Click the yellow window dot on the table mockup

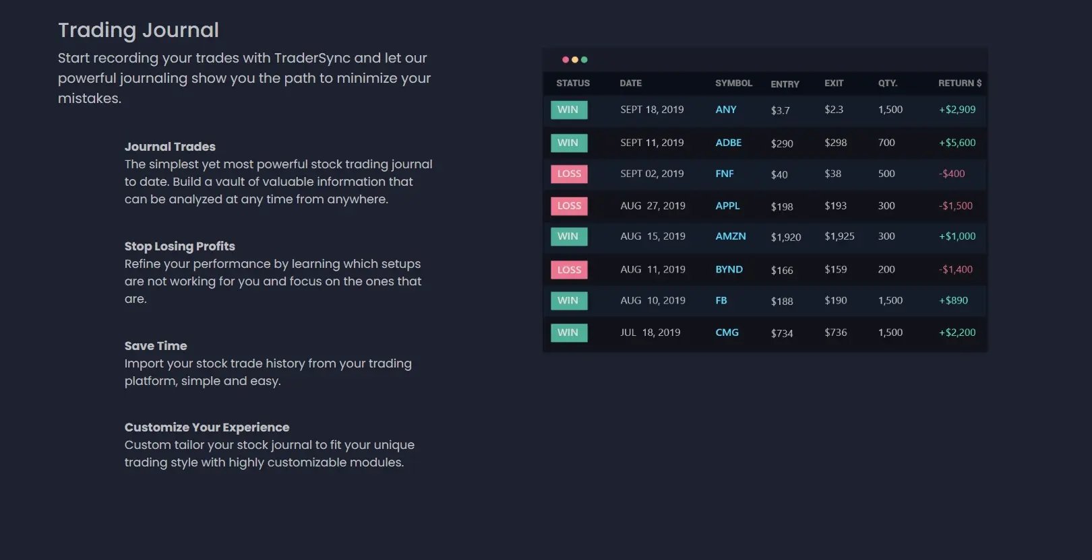click(x=575, y=59)
